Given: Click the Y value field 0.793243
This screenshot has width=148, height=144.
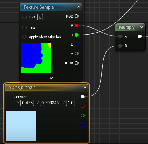Looking at the screenshot, I should pyautogui.click(x=50, y=103).
